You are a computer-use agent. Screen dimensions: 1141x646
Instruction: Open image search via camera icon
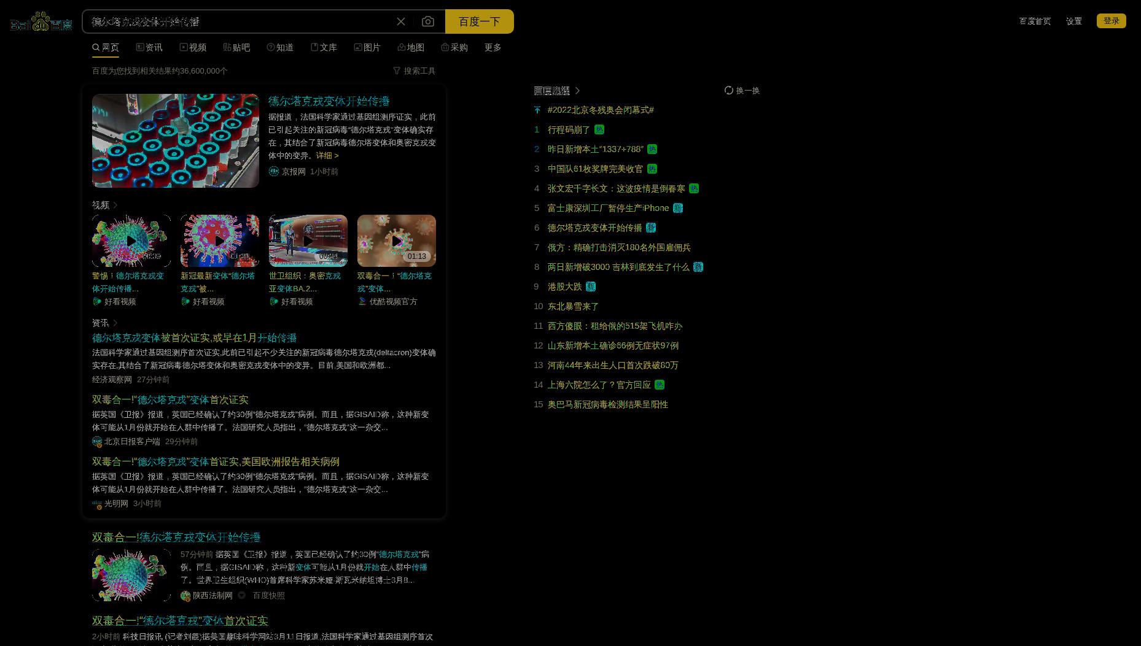(x=428, y=21)
